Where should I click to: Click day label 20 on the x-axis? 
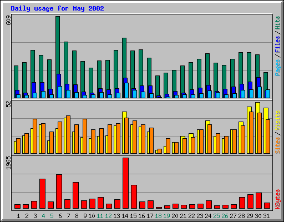175,216
